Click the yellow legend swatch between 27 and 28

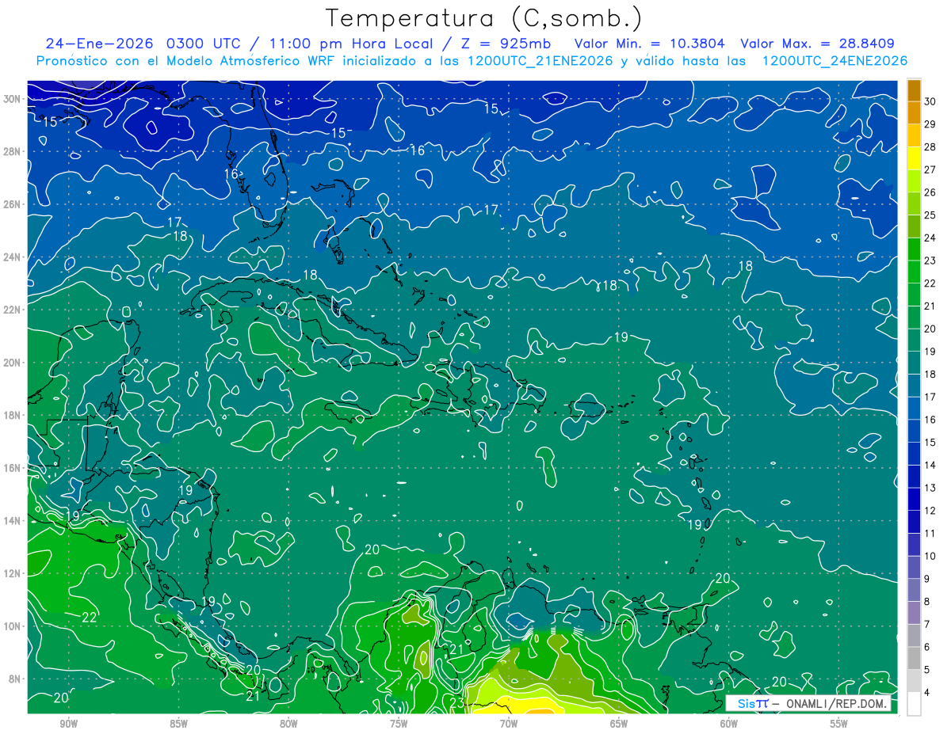pos(914,158)
